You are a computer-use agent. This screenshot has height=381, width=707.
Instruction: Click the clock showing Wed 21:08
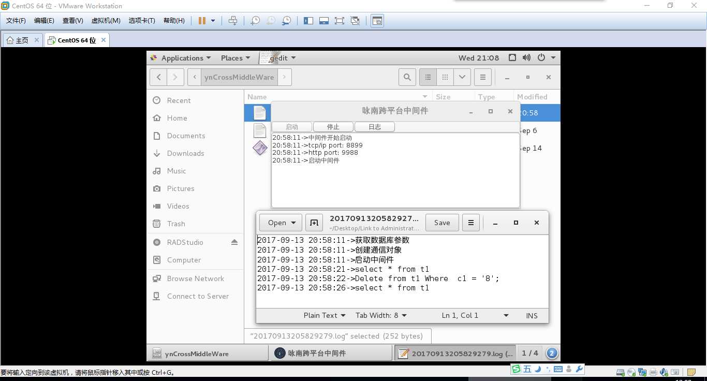(x=479, y=58)
